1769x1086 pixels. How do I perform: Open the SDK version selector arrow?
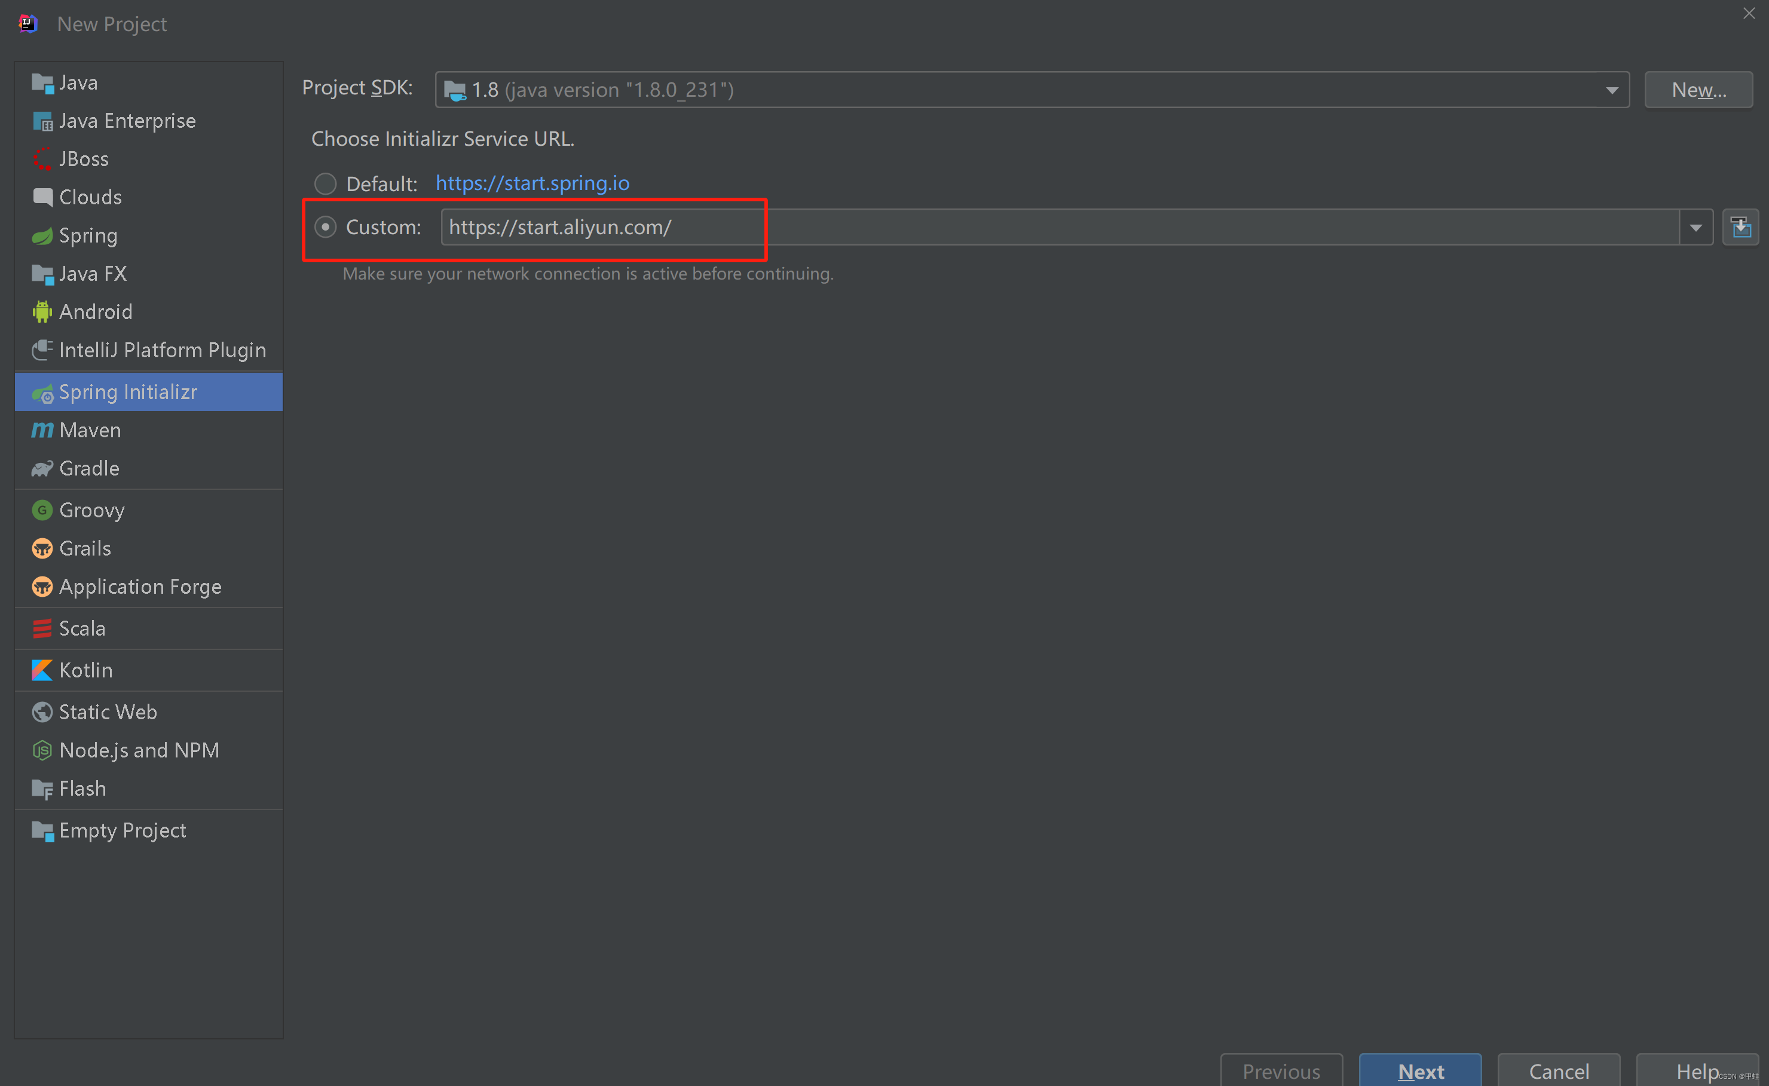pos(1612,89)
